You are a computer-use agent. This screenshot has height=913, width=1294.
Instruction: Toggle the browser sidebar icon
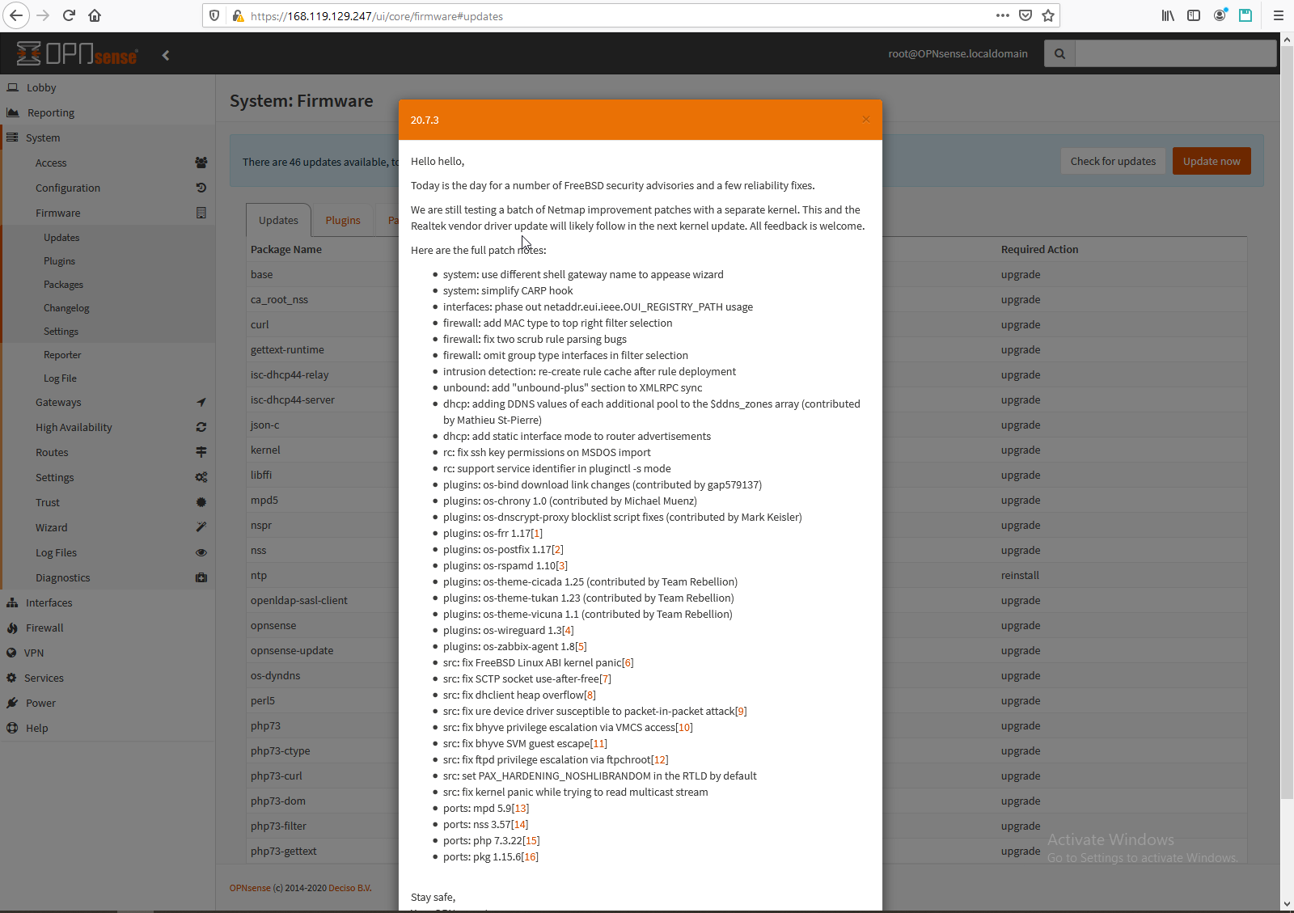[x=1194, y=15]
